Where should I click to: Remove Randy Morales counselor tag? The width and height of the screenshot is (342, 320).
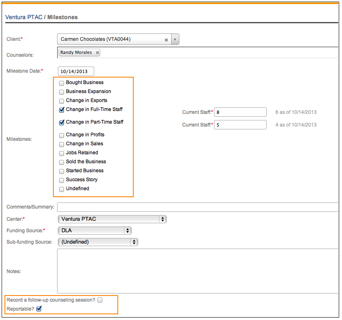pyautogui.click(x=97, y=53)
